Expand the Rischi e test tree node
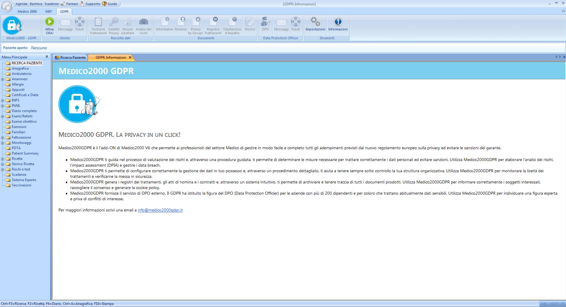The width and height of the screenshot is (566, 307). pyautogui.click(x=3, y=170)
